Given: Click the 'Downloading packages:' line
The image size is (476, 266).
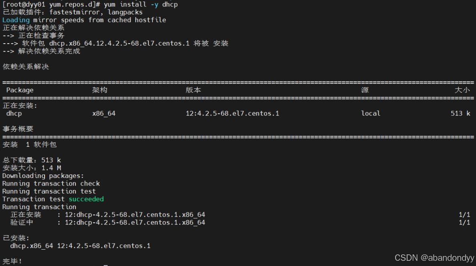Looking at the screenshot, I should [x=43, y=176].
